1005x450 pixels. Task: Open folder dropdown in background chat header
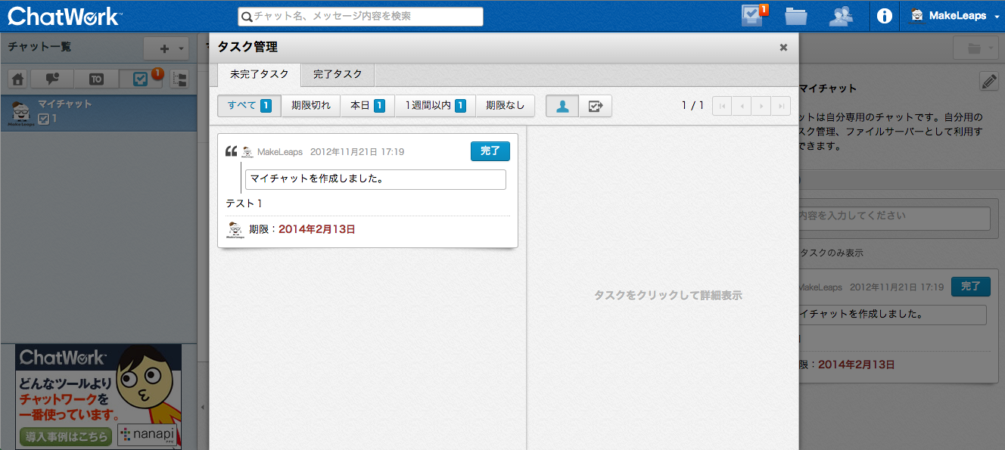click(975, 48)
